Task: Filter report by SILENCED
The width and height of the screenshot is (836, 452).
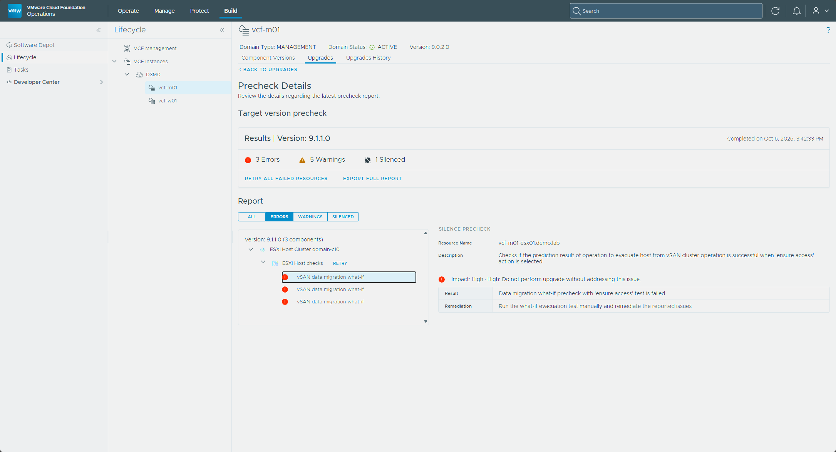Action: [343, 217]
